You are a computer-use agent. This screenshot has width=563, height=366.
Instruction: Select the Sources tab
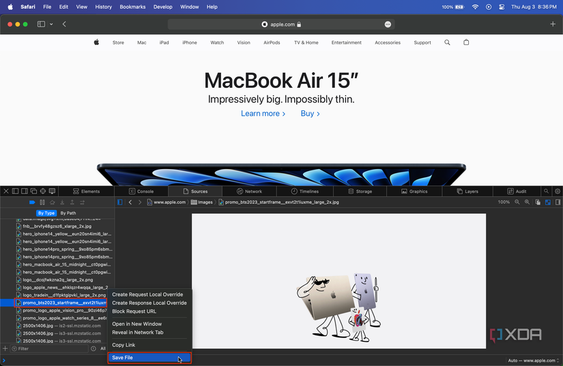195,192
